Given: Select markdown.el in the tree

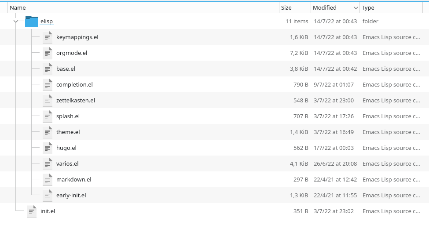Looking at the screenshot, I should (x=73, y=180).
